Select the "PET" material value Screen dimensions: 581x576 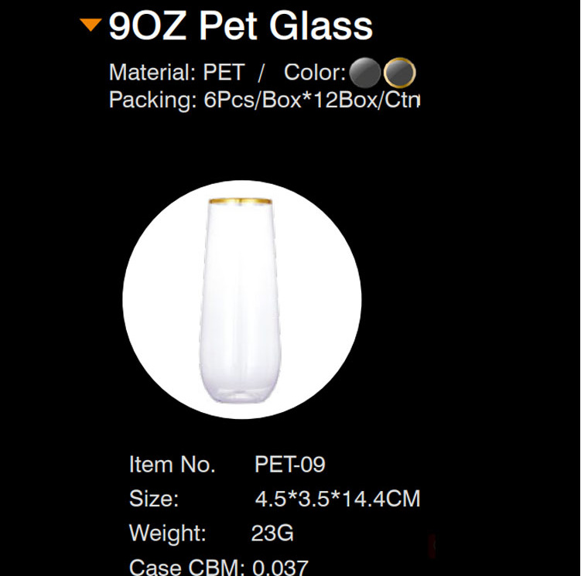point(224,73)
